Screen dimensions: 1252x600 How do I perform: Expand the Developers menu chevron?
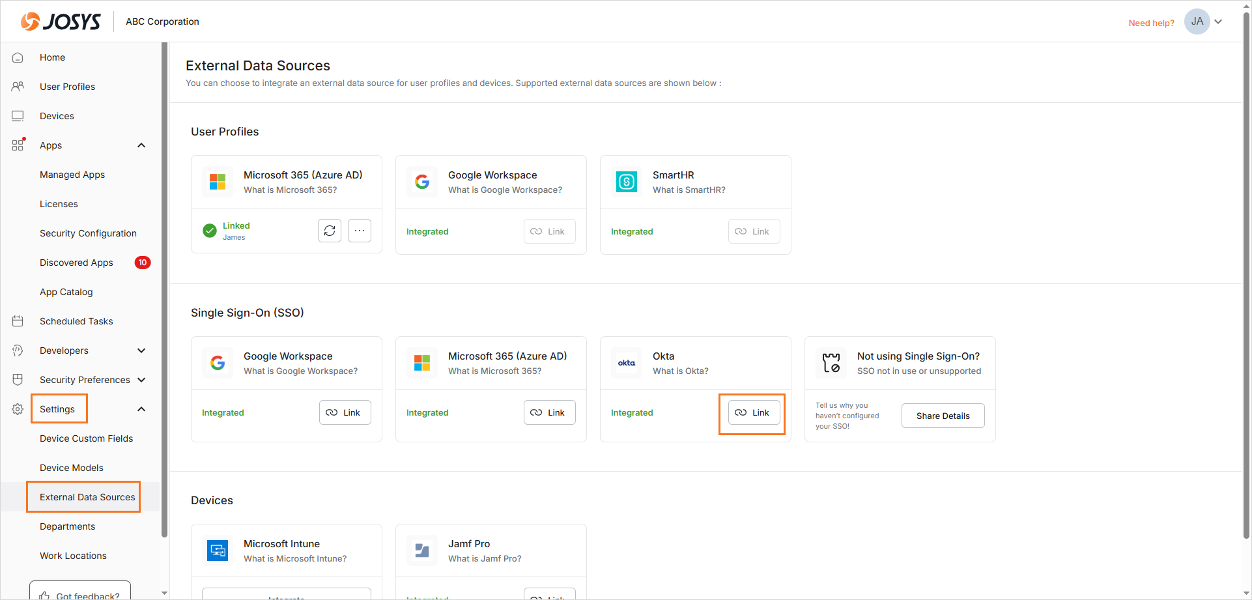(141, 350)
